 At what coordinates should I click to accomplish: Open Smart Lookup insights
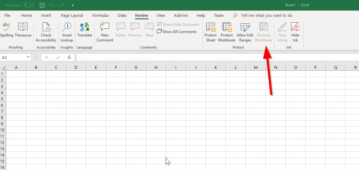click(x=67, y=32)
